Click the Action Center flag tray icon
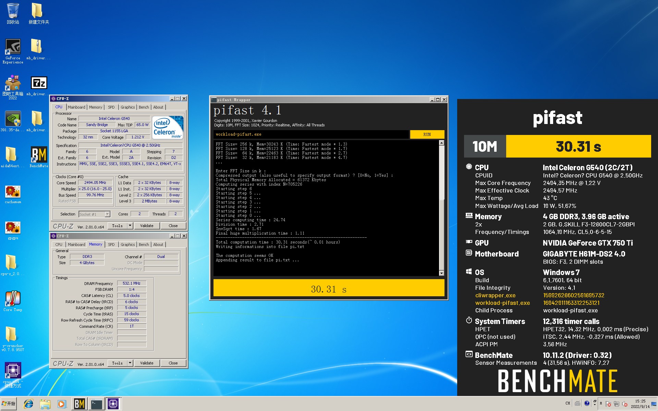658x411 pixels. click(608, 404)
